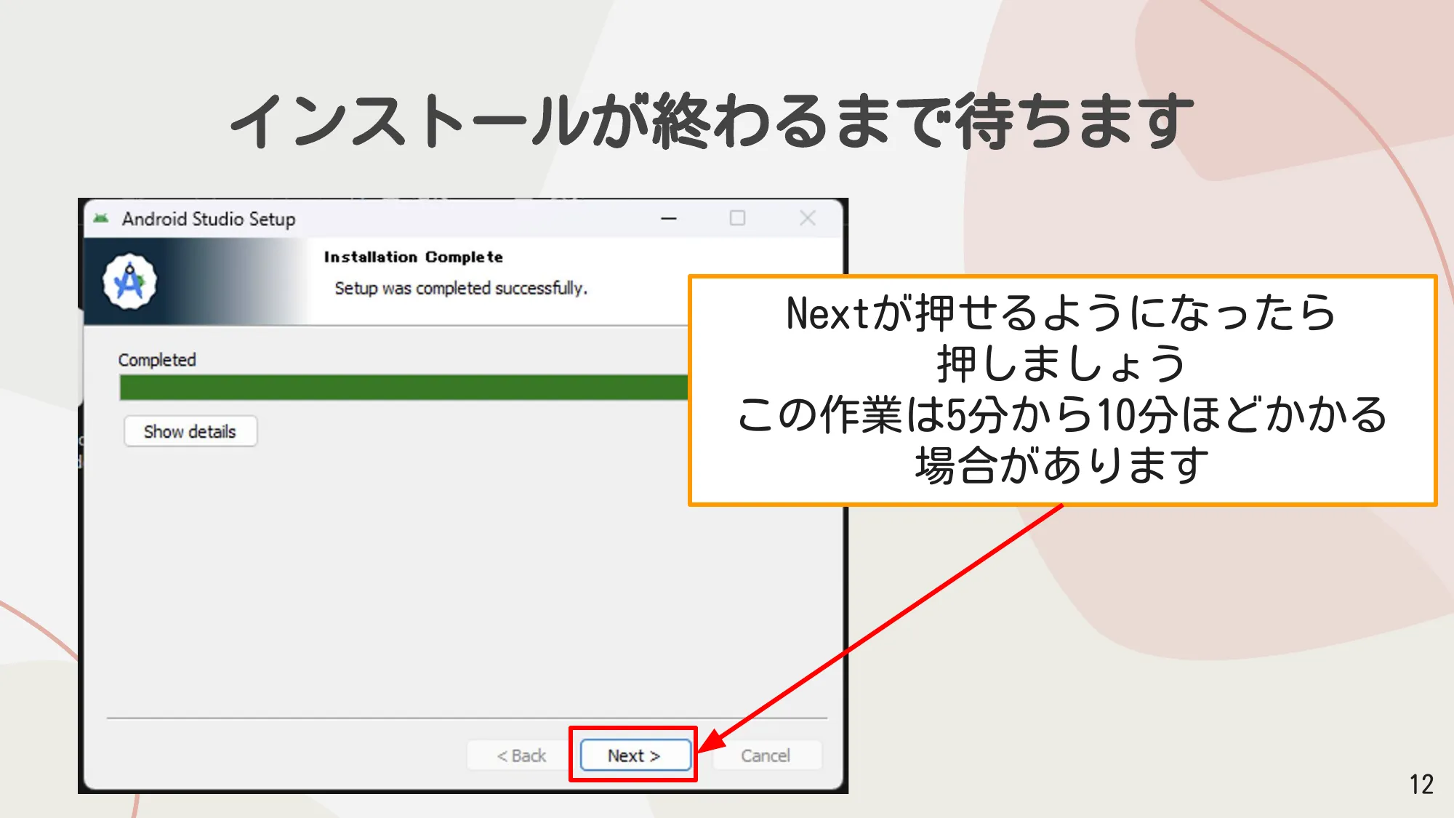The height and width of the screenshot is (818, 1454).
Task: Click the disabled Back button
Action: (x=521, y=755)
